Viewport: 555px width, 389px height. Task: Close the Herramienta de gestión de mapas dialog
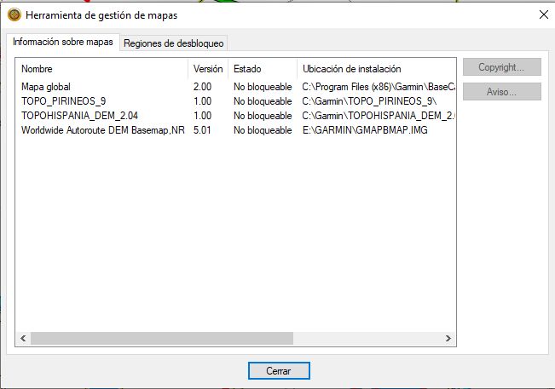[544, 14]
